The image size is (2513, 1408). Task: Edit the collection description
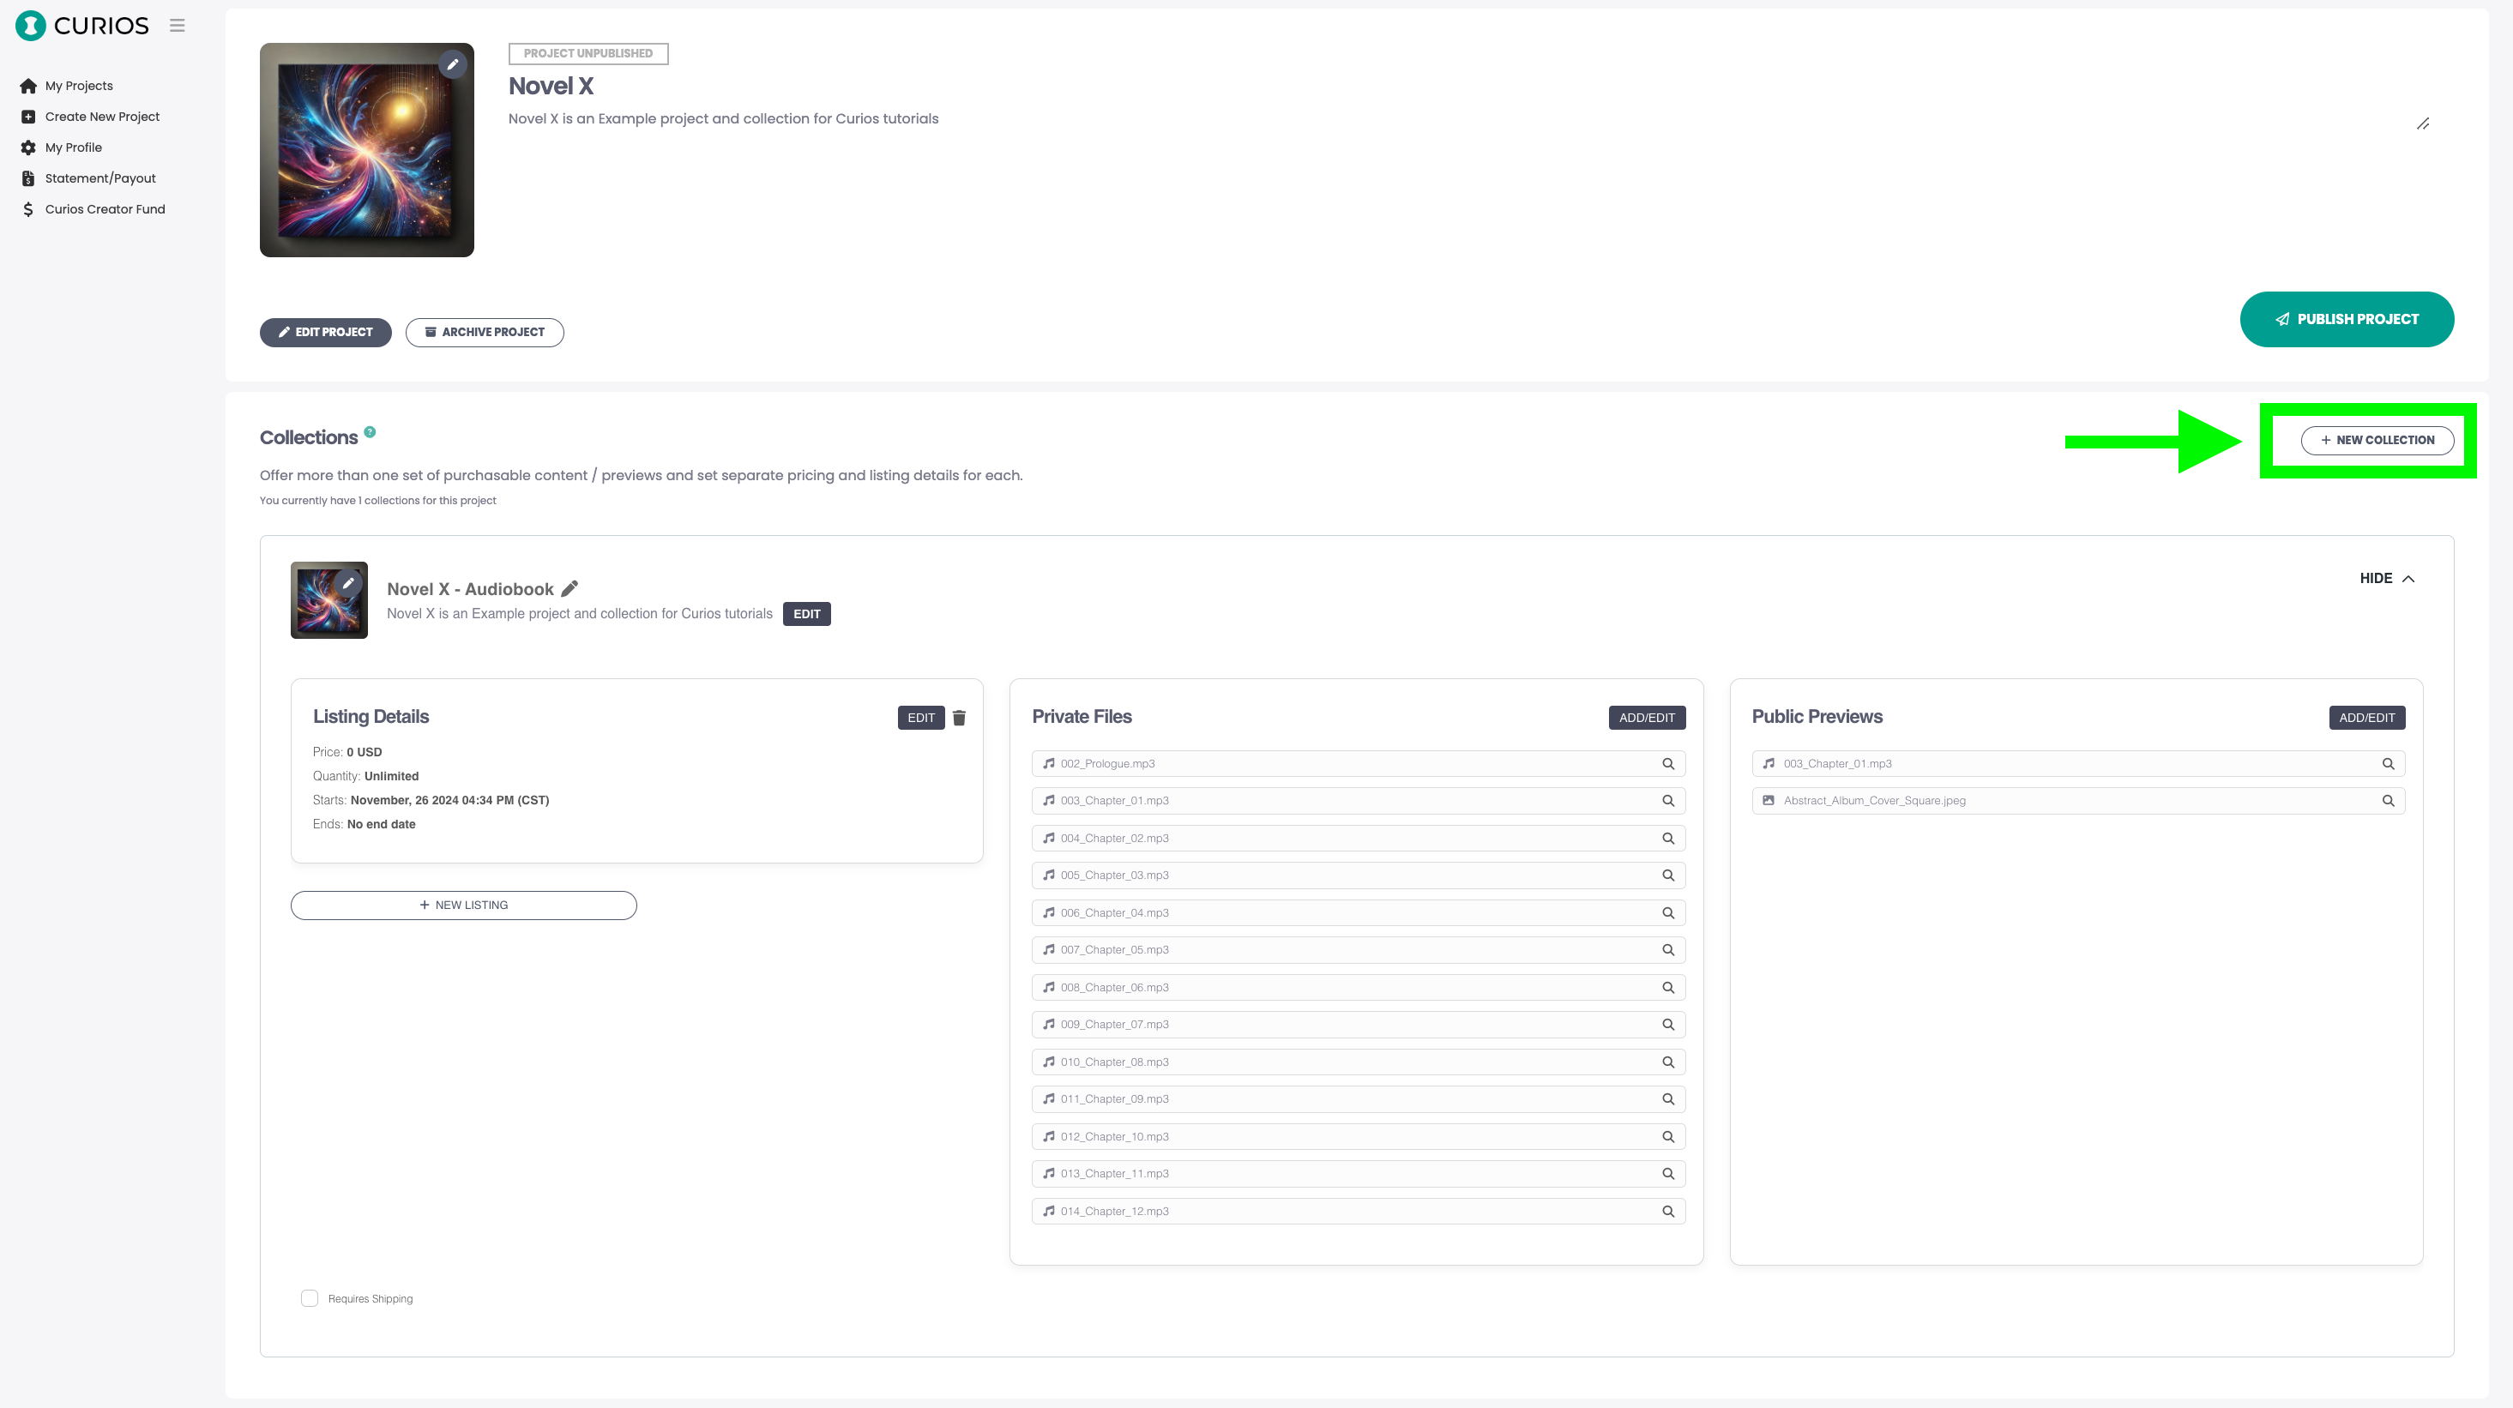(x=807, y=614)
